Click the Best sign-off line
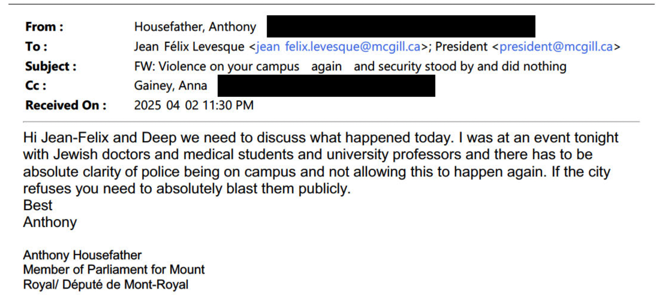The width and height of the screenshot is (660, 303). coord(38,205)
